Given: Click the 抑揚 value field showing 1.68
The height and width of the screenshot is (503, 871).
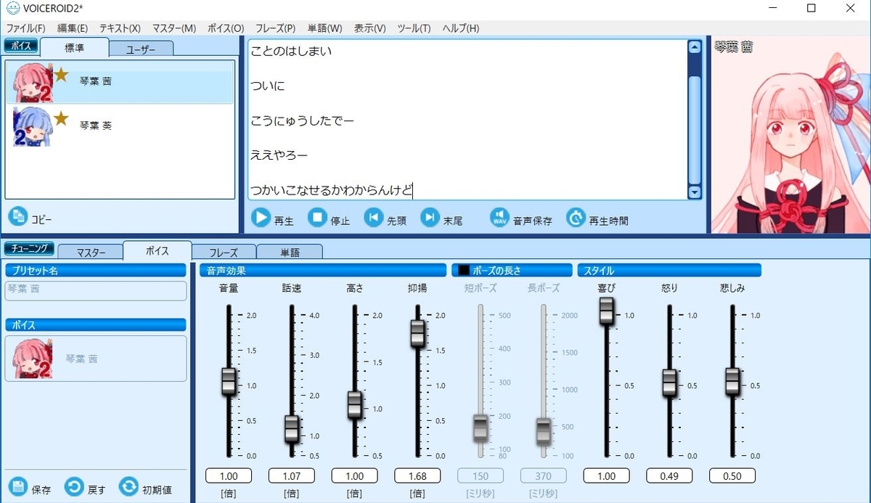Looking at the screenshot, I should pos(418,476).
